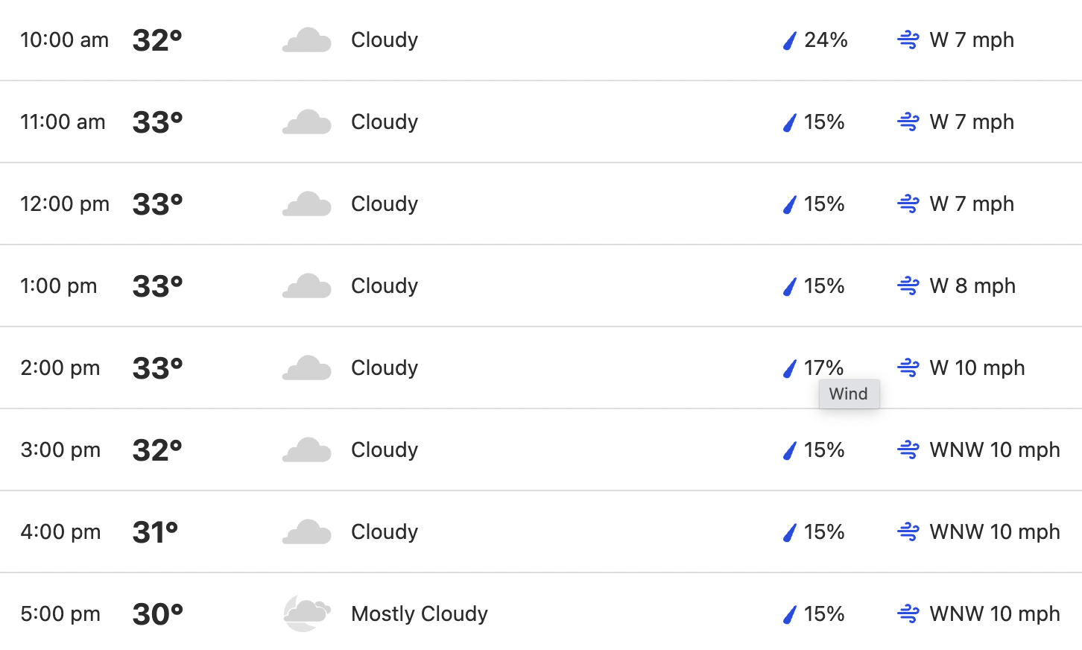1082x650 pixels.
Task: Expand the 10:00 am forecast row
Action: click(x=541, y=40)
